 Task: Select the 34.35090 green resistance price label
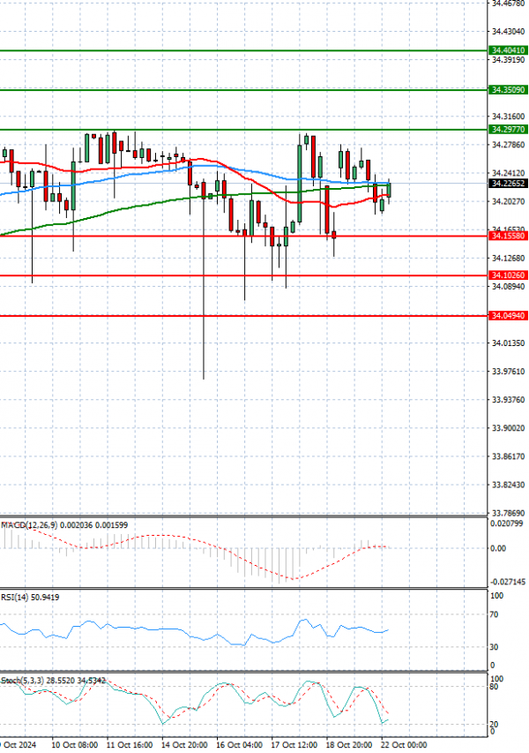pyautogui.click(x=509, y=90)
